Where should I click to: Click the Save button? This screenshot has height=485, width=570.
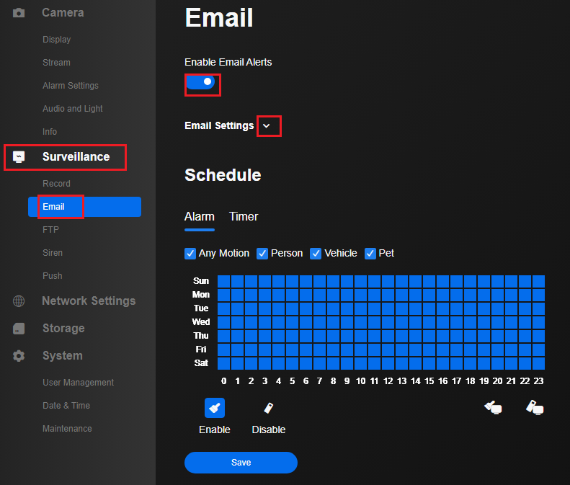241,463
